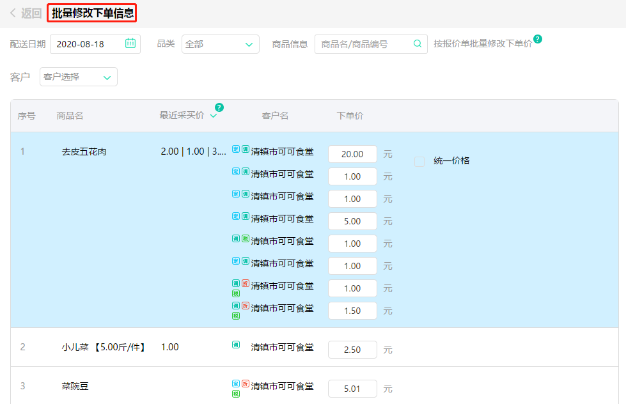The width and height of the screenshot is (626, 404).
Task: Click the help icon beside 按报价单批量修改下单价
Action: [x=538, y=38]
